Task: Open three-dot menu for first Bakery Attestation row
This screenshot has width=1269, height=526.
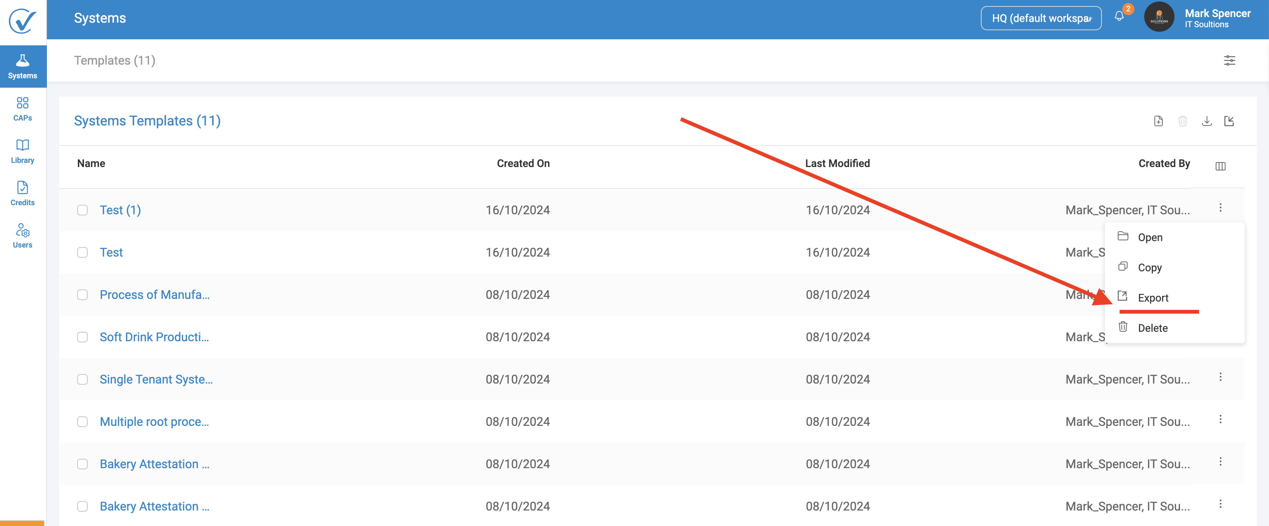Action: (x=1221, y=462)
